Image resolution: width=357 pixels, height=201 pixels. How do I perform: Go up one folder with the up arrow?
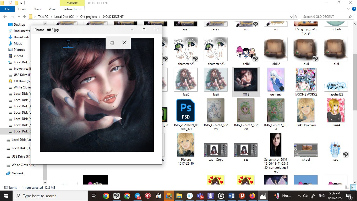click(x=24, y=17)
